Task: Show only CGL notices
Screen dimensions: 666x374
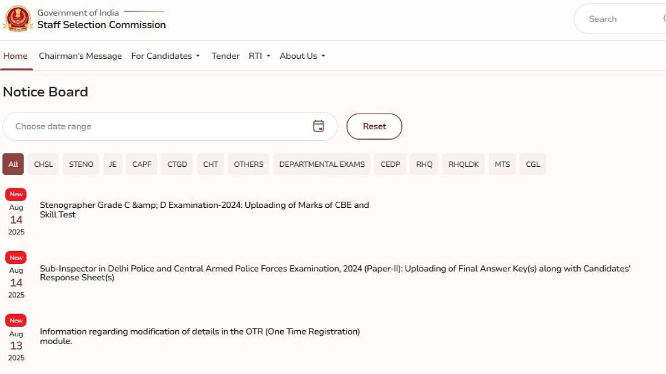Action: pos(533,164)
